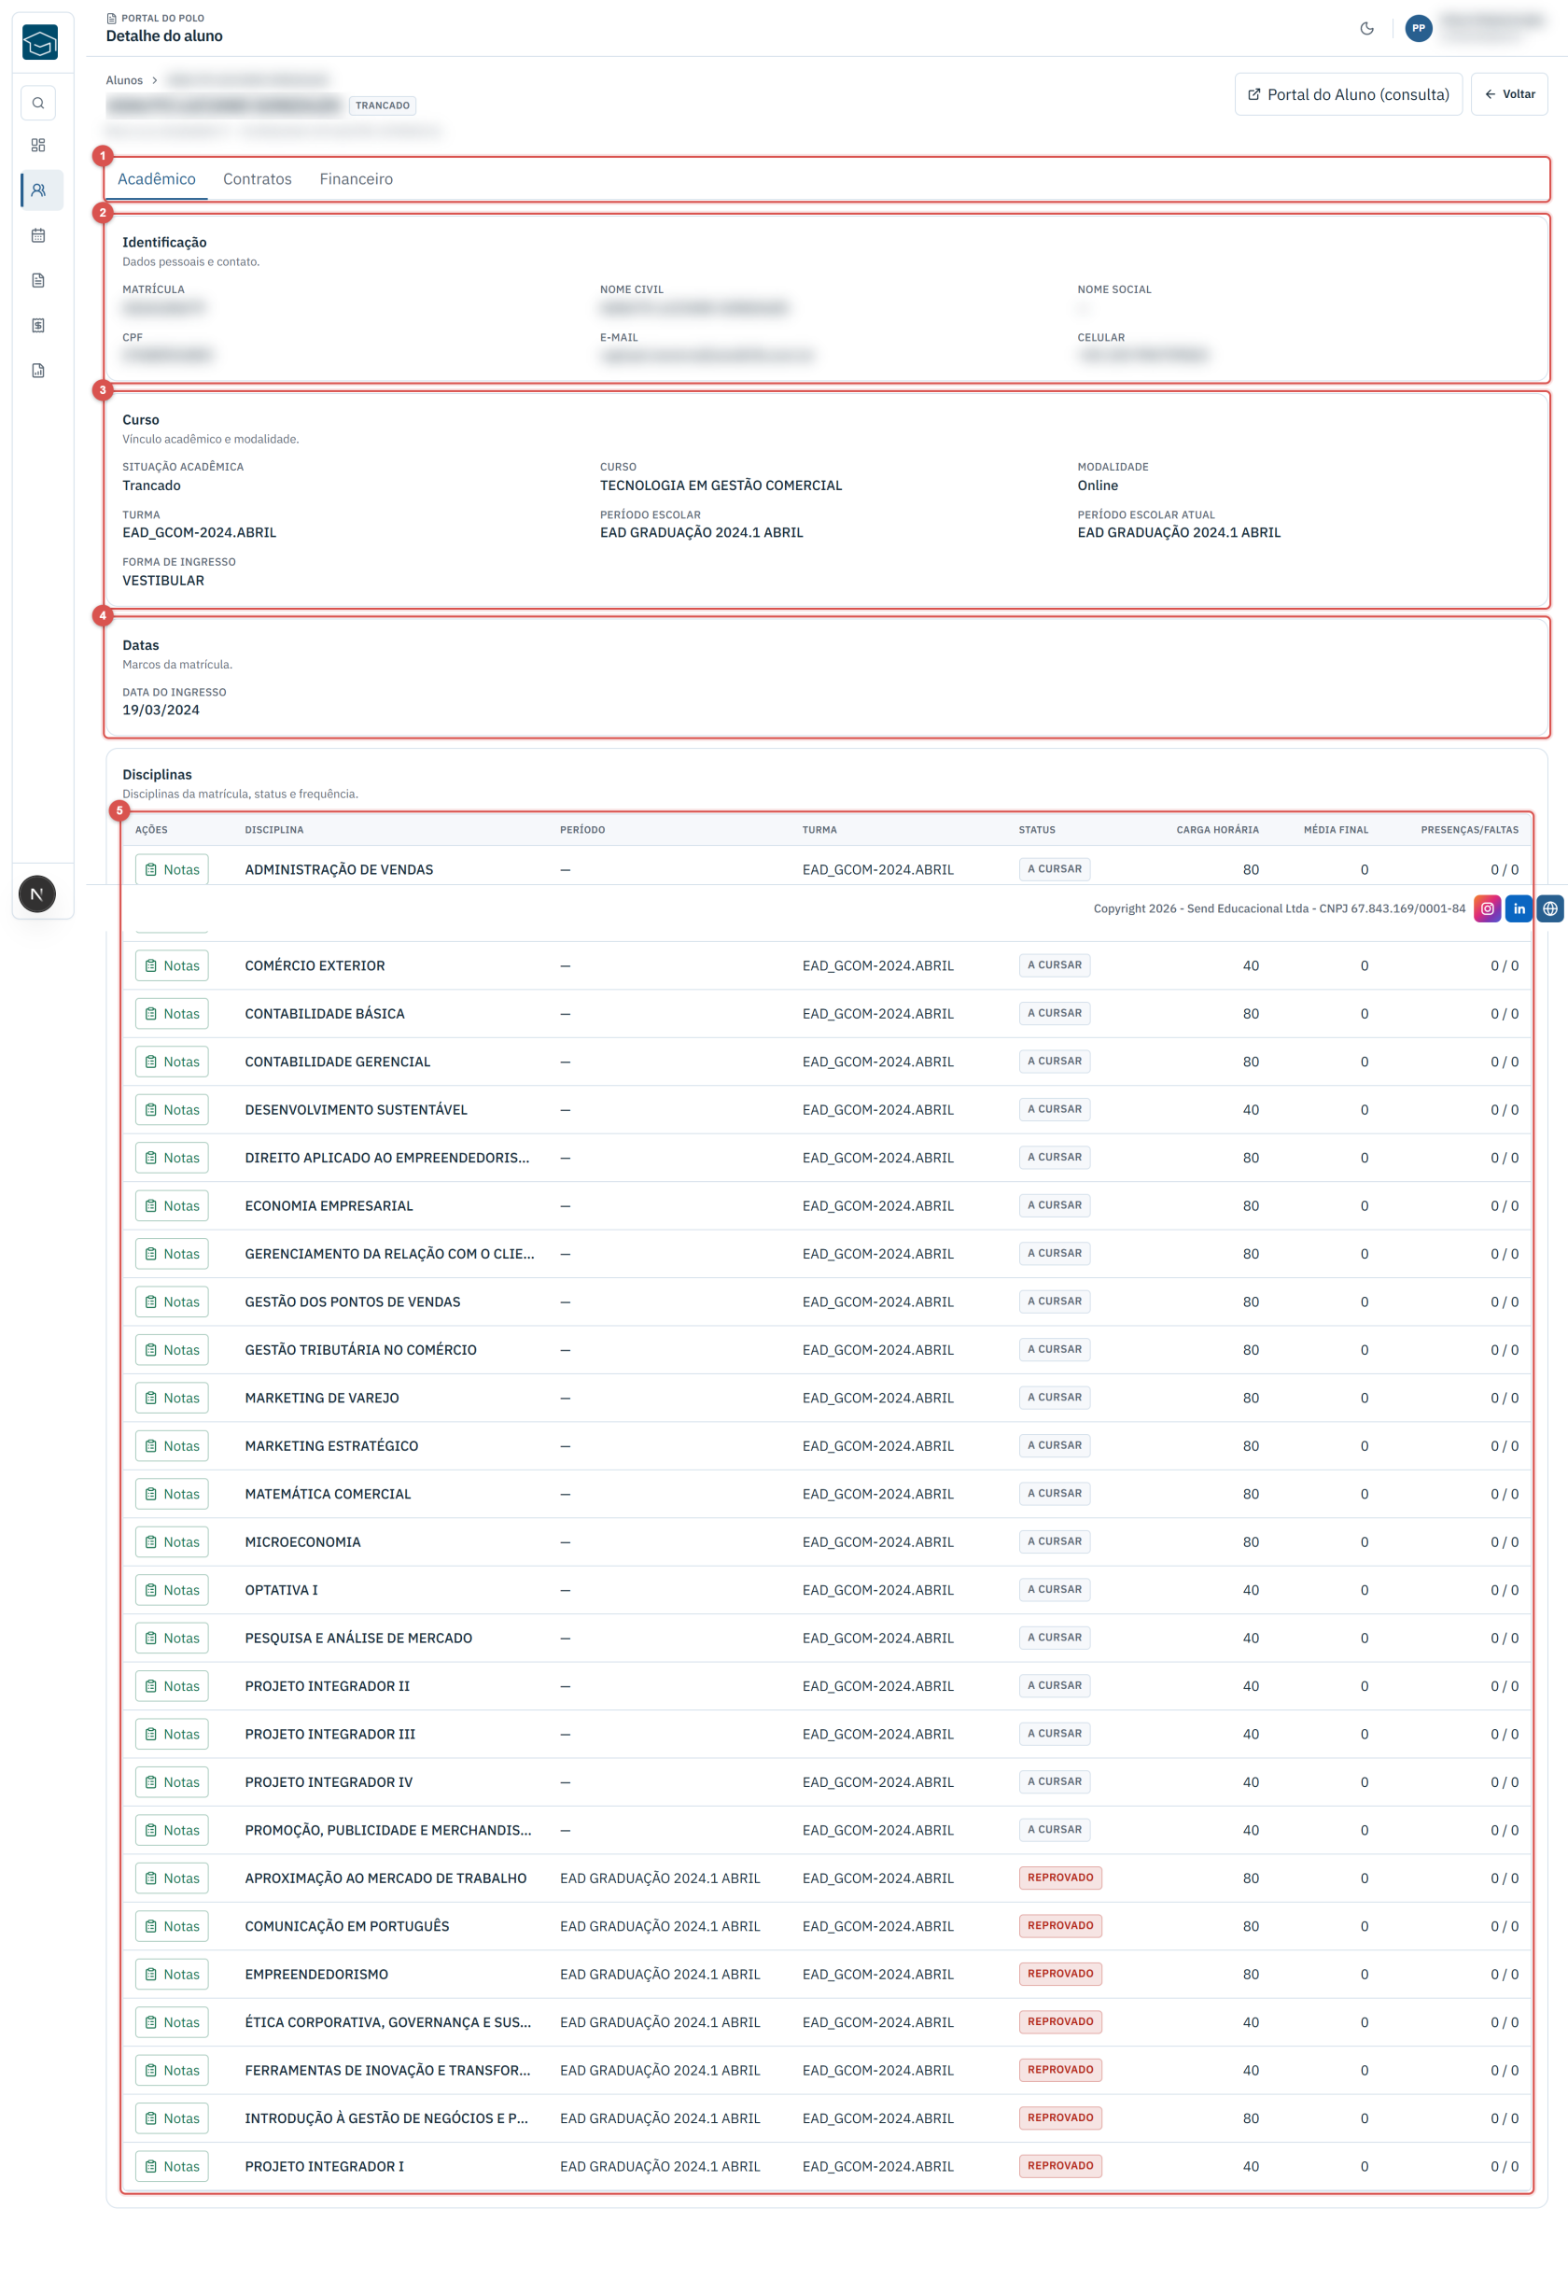This screenshot has width=1568, height=2279.
Task: Select the discipline name DIREITO APLICADO AO EMPREENDEDORIS...
Action: (387, 1159)
